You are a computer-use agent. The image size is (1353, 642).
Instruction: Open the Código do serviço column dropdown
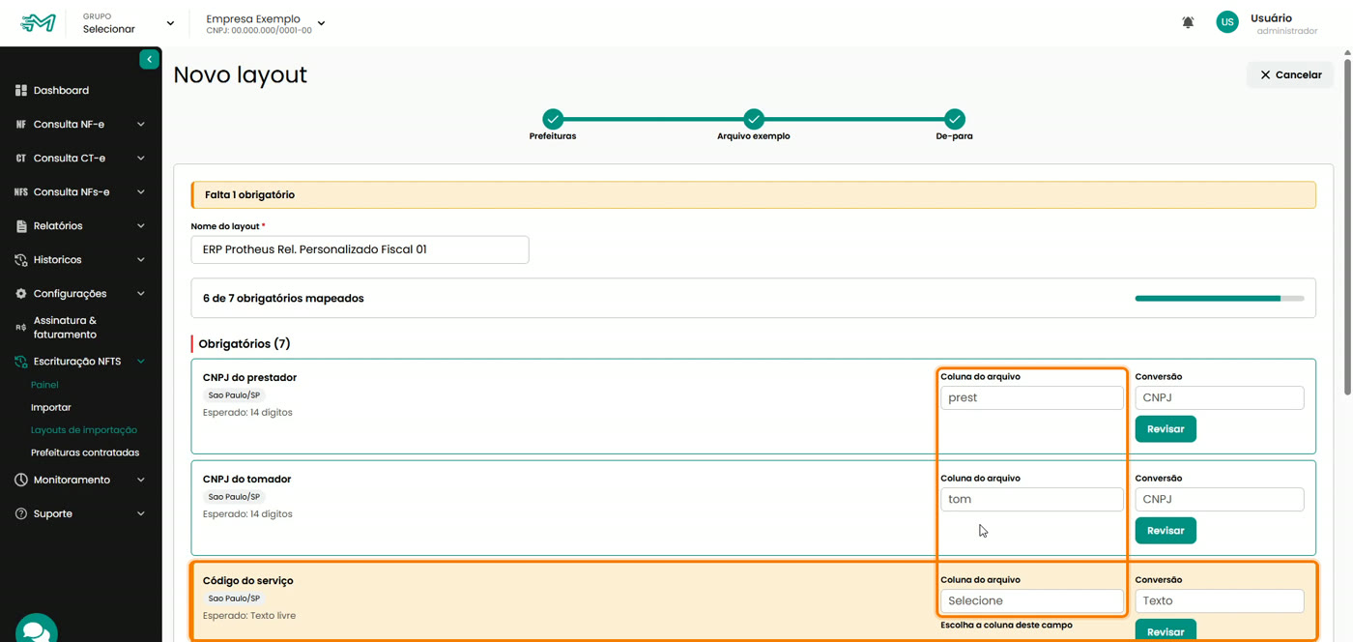pos(1032,600)
